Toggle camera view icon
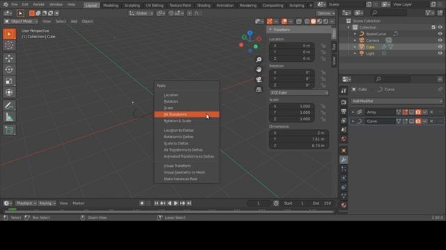 (x=259, y=79)
